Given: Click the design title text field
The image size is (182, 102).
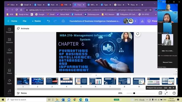Looking at the screenshot, I should 95,21.
